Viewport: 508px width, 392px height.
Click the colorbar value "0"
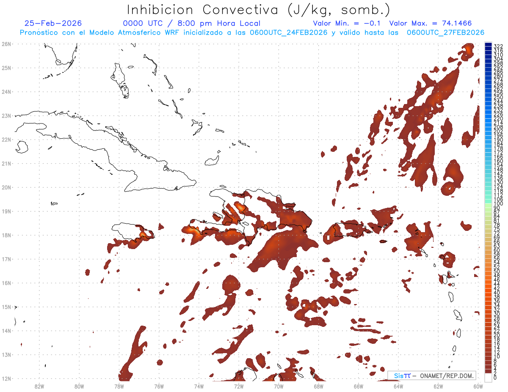[495, 378]
